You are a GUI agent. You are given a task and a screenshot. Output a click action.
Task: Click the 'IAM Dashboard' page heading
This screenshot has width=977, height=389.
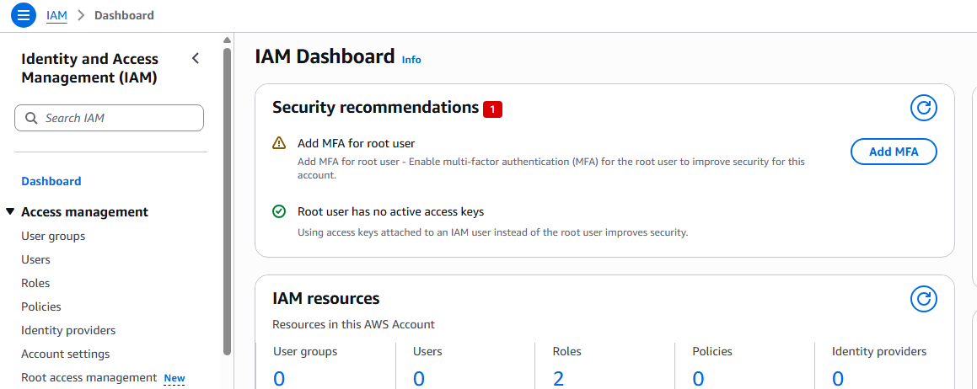tap(325, 56)
